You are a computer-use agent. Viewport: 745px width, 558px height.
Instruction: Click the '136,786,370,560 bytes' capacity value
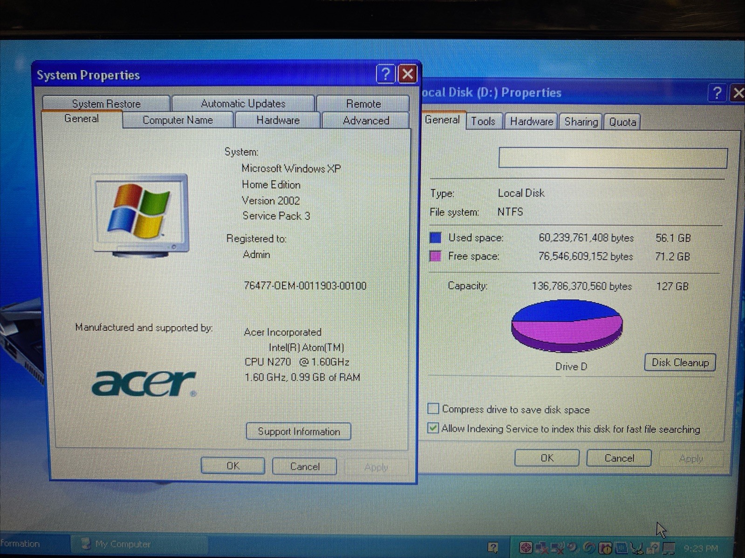(x=582, y=286)
